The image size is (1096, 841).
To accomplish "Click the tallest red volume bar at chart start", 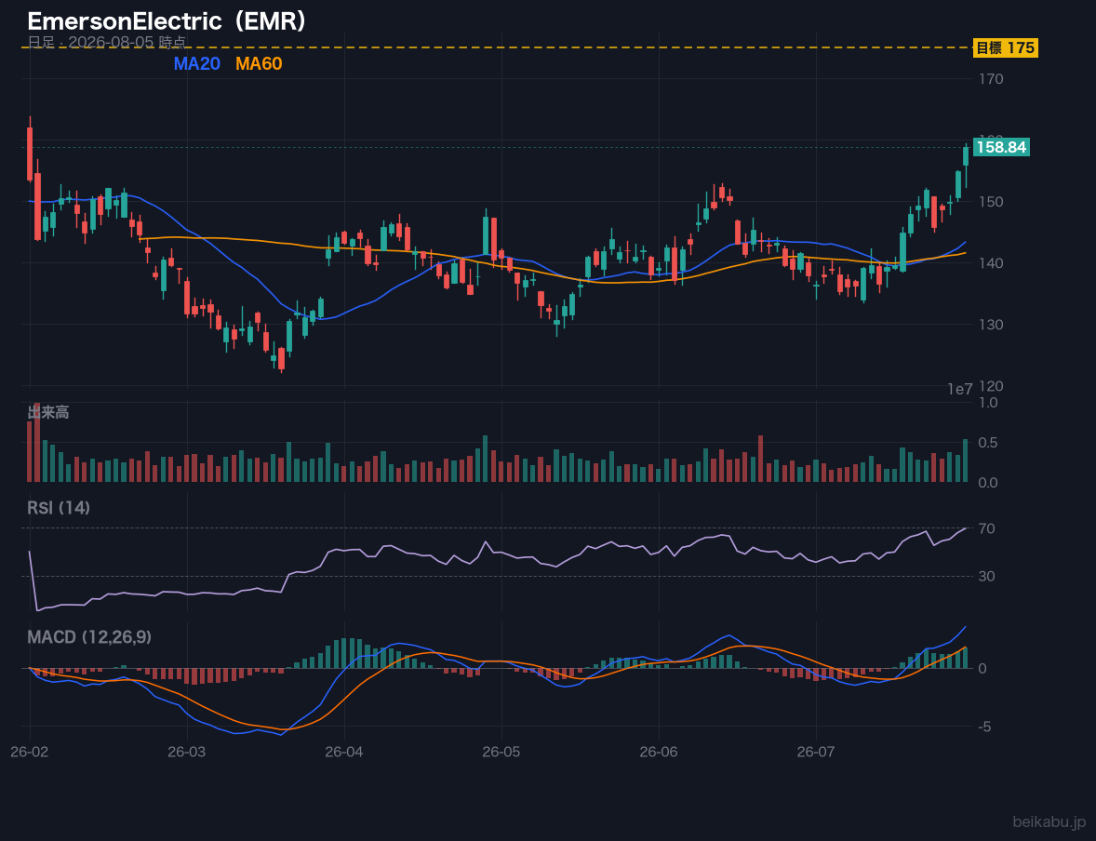I will pos(37,442).
